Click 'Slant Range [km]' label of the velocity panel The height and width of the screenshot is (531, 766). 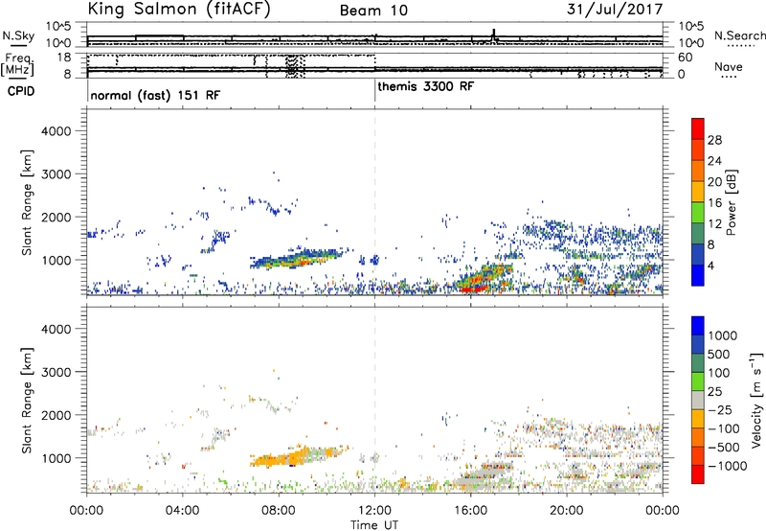tap(27, 401)
